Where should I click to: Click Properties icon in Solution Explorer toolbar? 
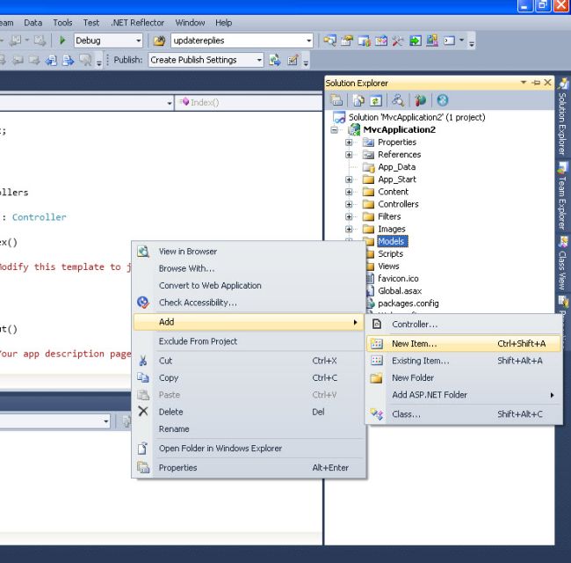[x=336, y=101]
